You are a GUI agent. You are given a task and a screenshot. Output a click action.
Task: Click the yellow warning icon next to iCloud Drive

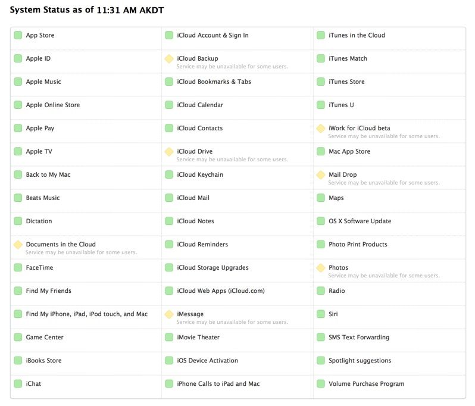click(x=169, y=152)
